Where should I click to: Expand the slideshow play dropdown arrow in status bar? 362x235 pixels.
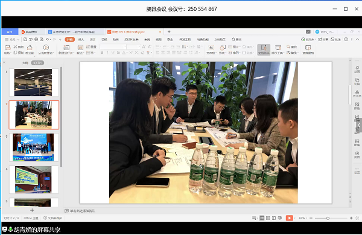pos(295,218)
